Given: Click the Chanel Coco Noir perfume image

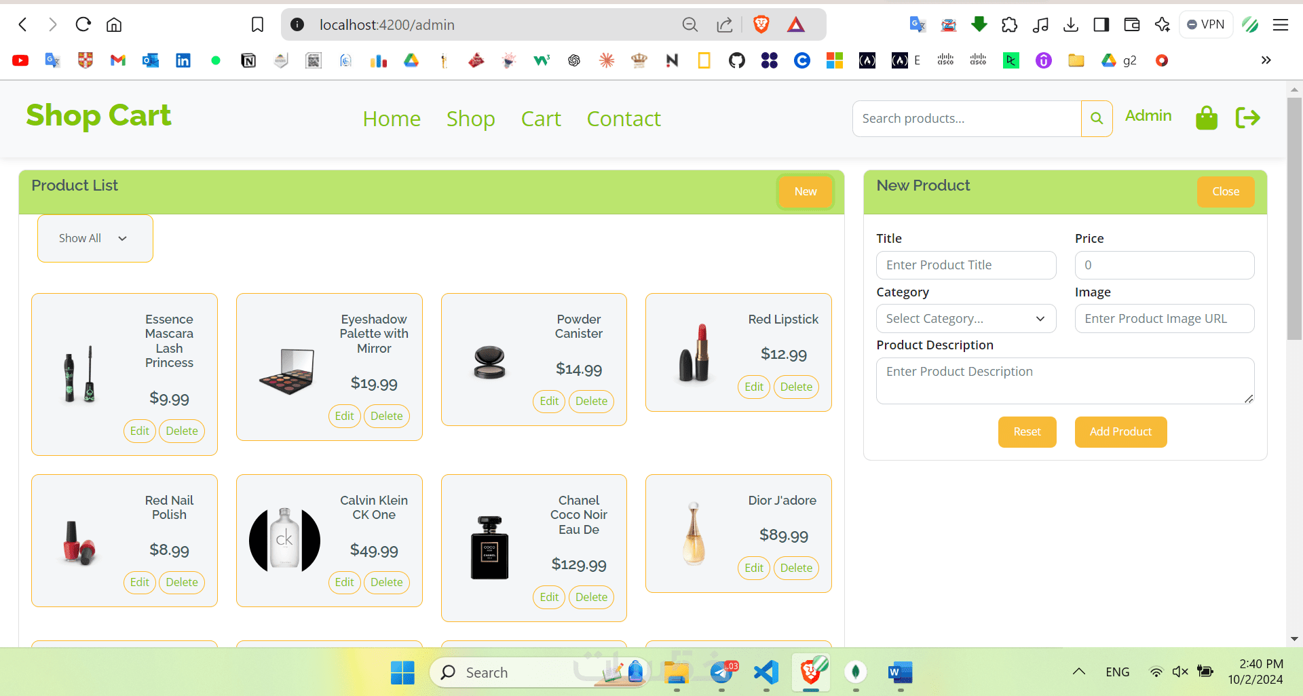Looking at the screenshot, I should [x=489, y=547].
